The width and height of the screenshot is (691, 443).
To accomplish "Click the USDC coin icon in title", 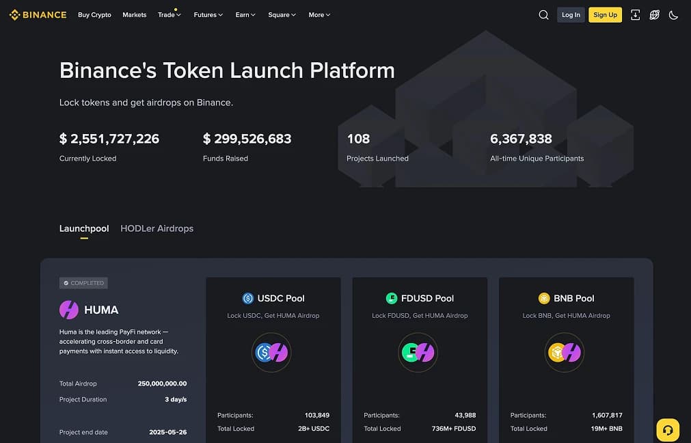I will tap(247, 299).
